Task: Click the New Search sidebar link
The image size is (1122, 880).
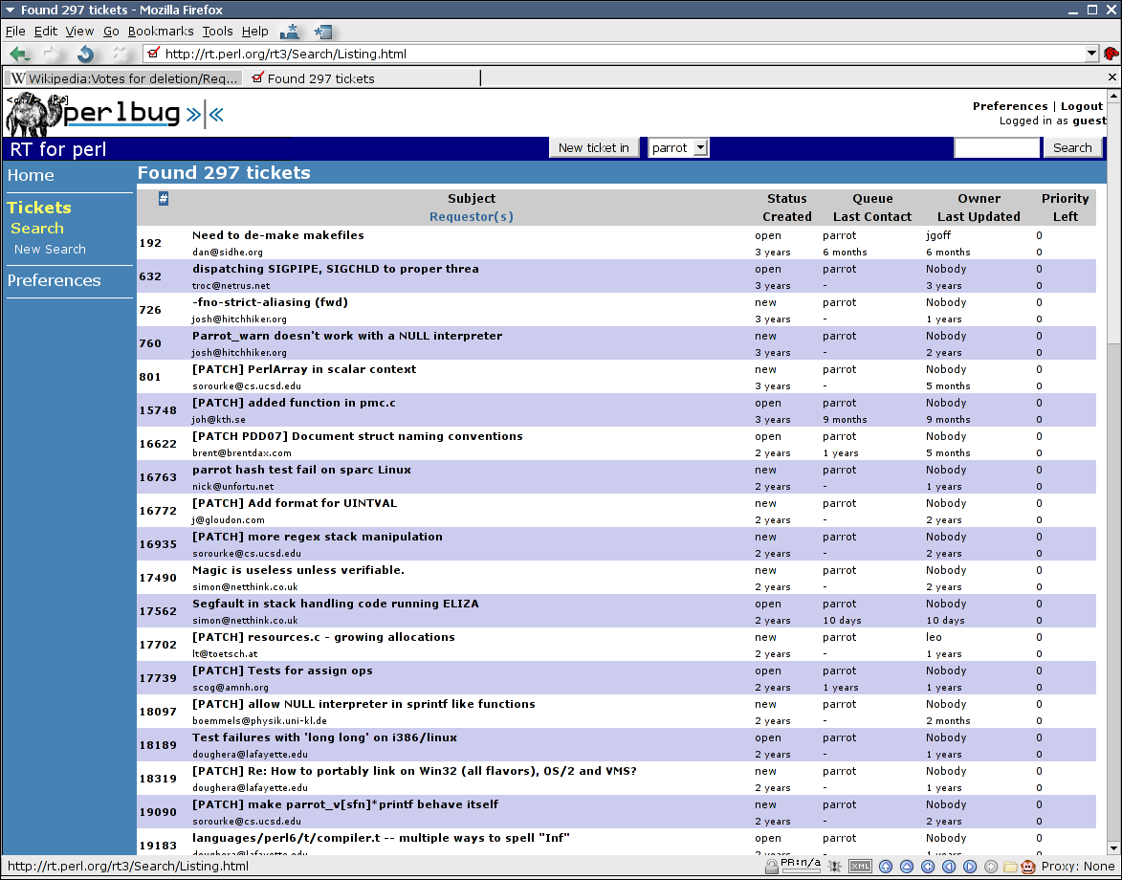Action: (50, 249)
